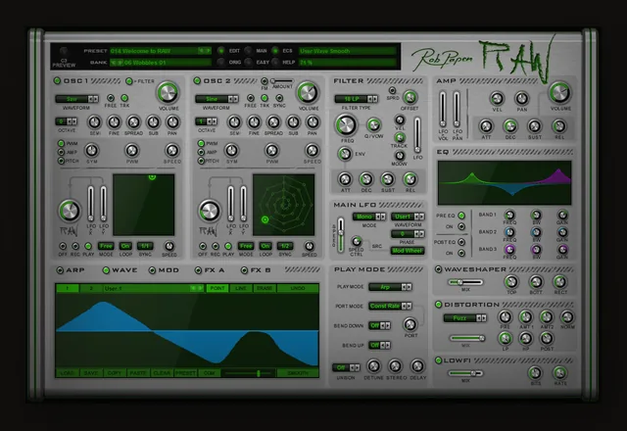Click the LOAD button under the waveform

[68, 373]
